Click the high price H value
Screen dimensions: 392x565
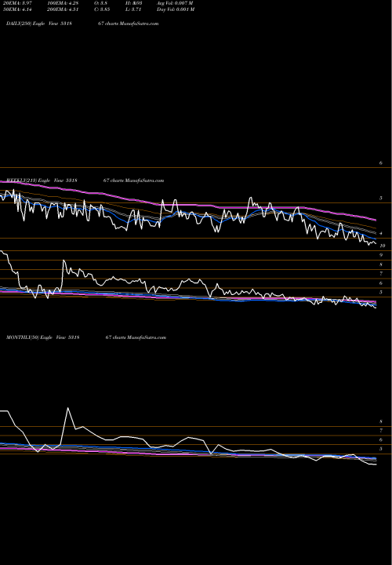point(134,3)
